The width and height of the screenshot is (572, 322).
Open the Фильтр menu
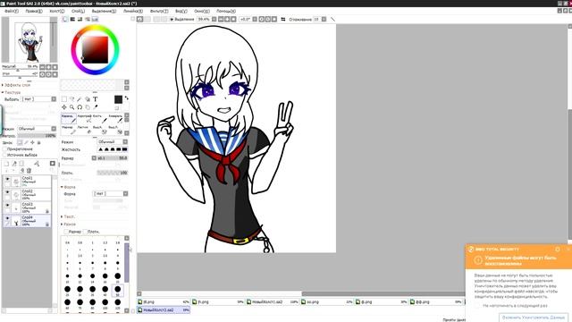click(159, 11)
